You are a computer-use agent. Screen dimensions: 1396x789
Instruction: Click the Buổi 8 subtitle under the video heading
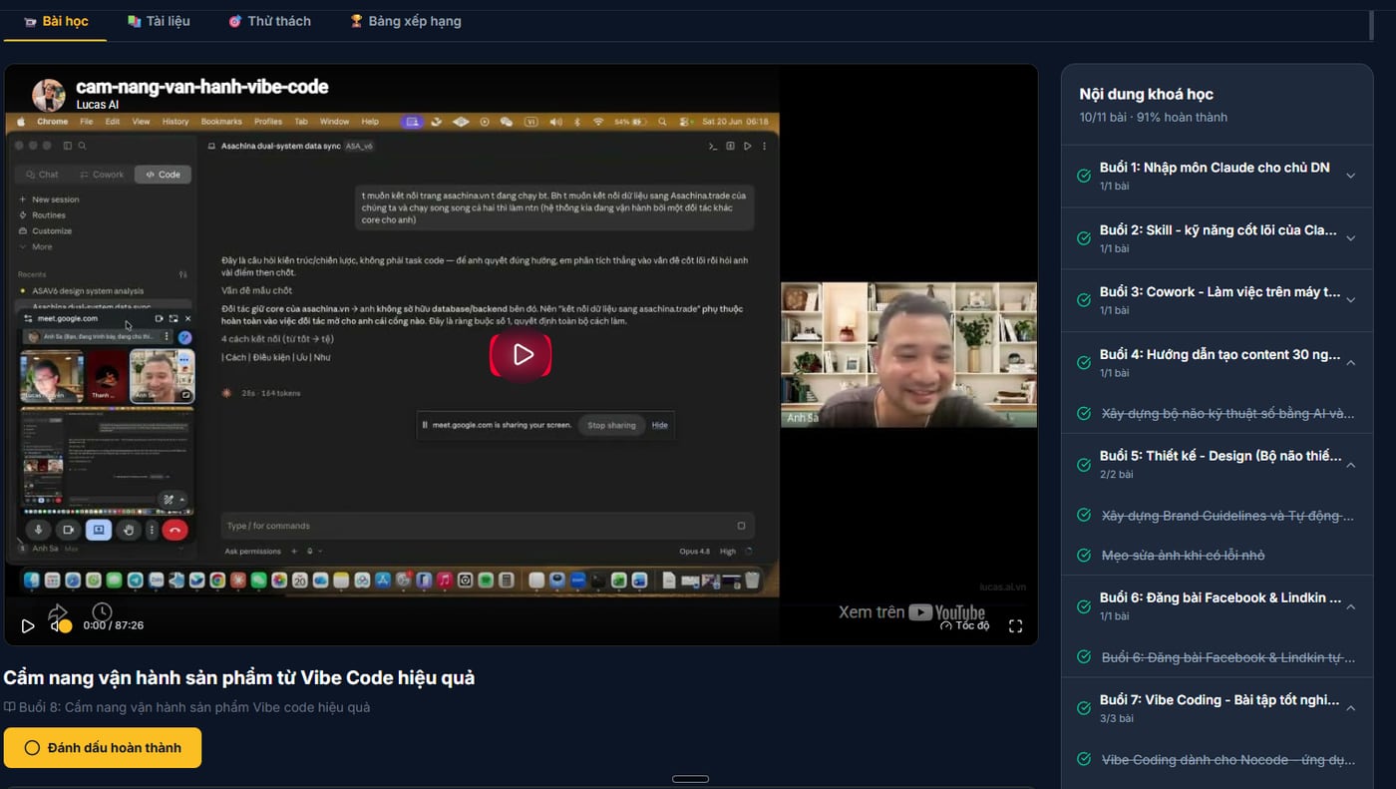(x=194, y=707)
